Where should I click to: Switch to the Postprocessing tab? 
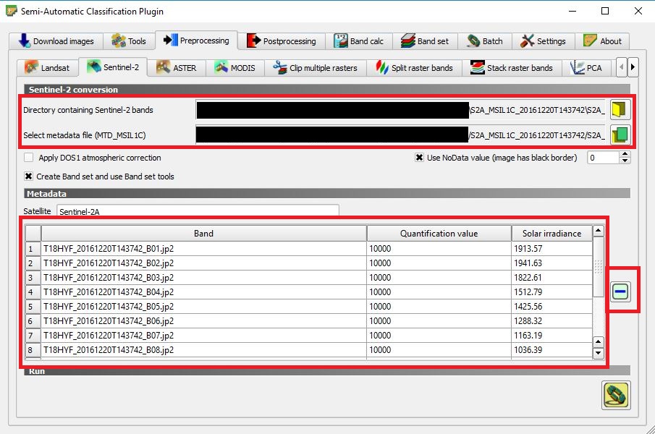pyautogui.click(x=282, y=41)
